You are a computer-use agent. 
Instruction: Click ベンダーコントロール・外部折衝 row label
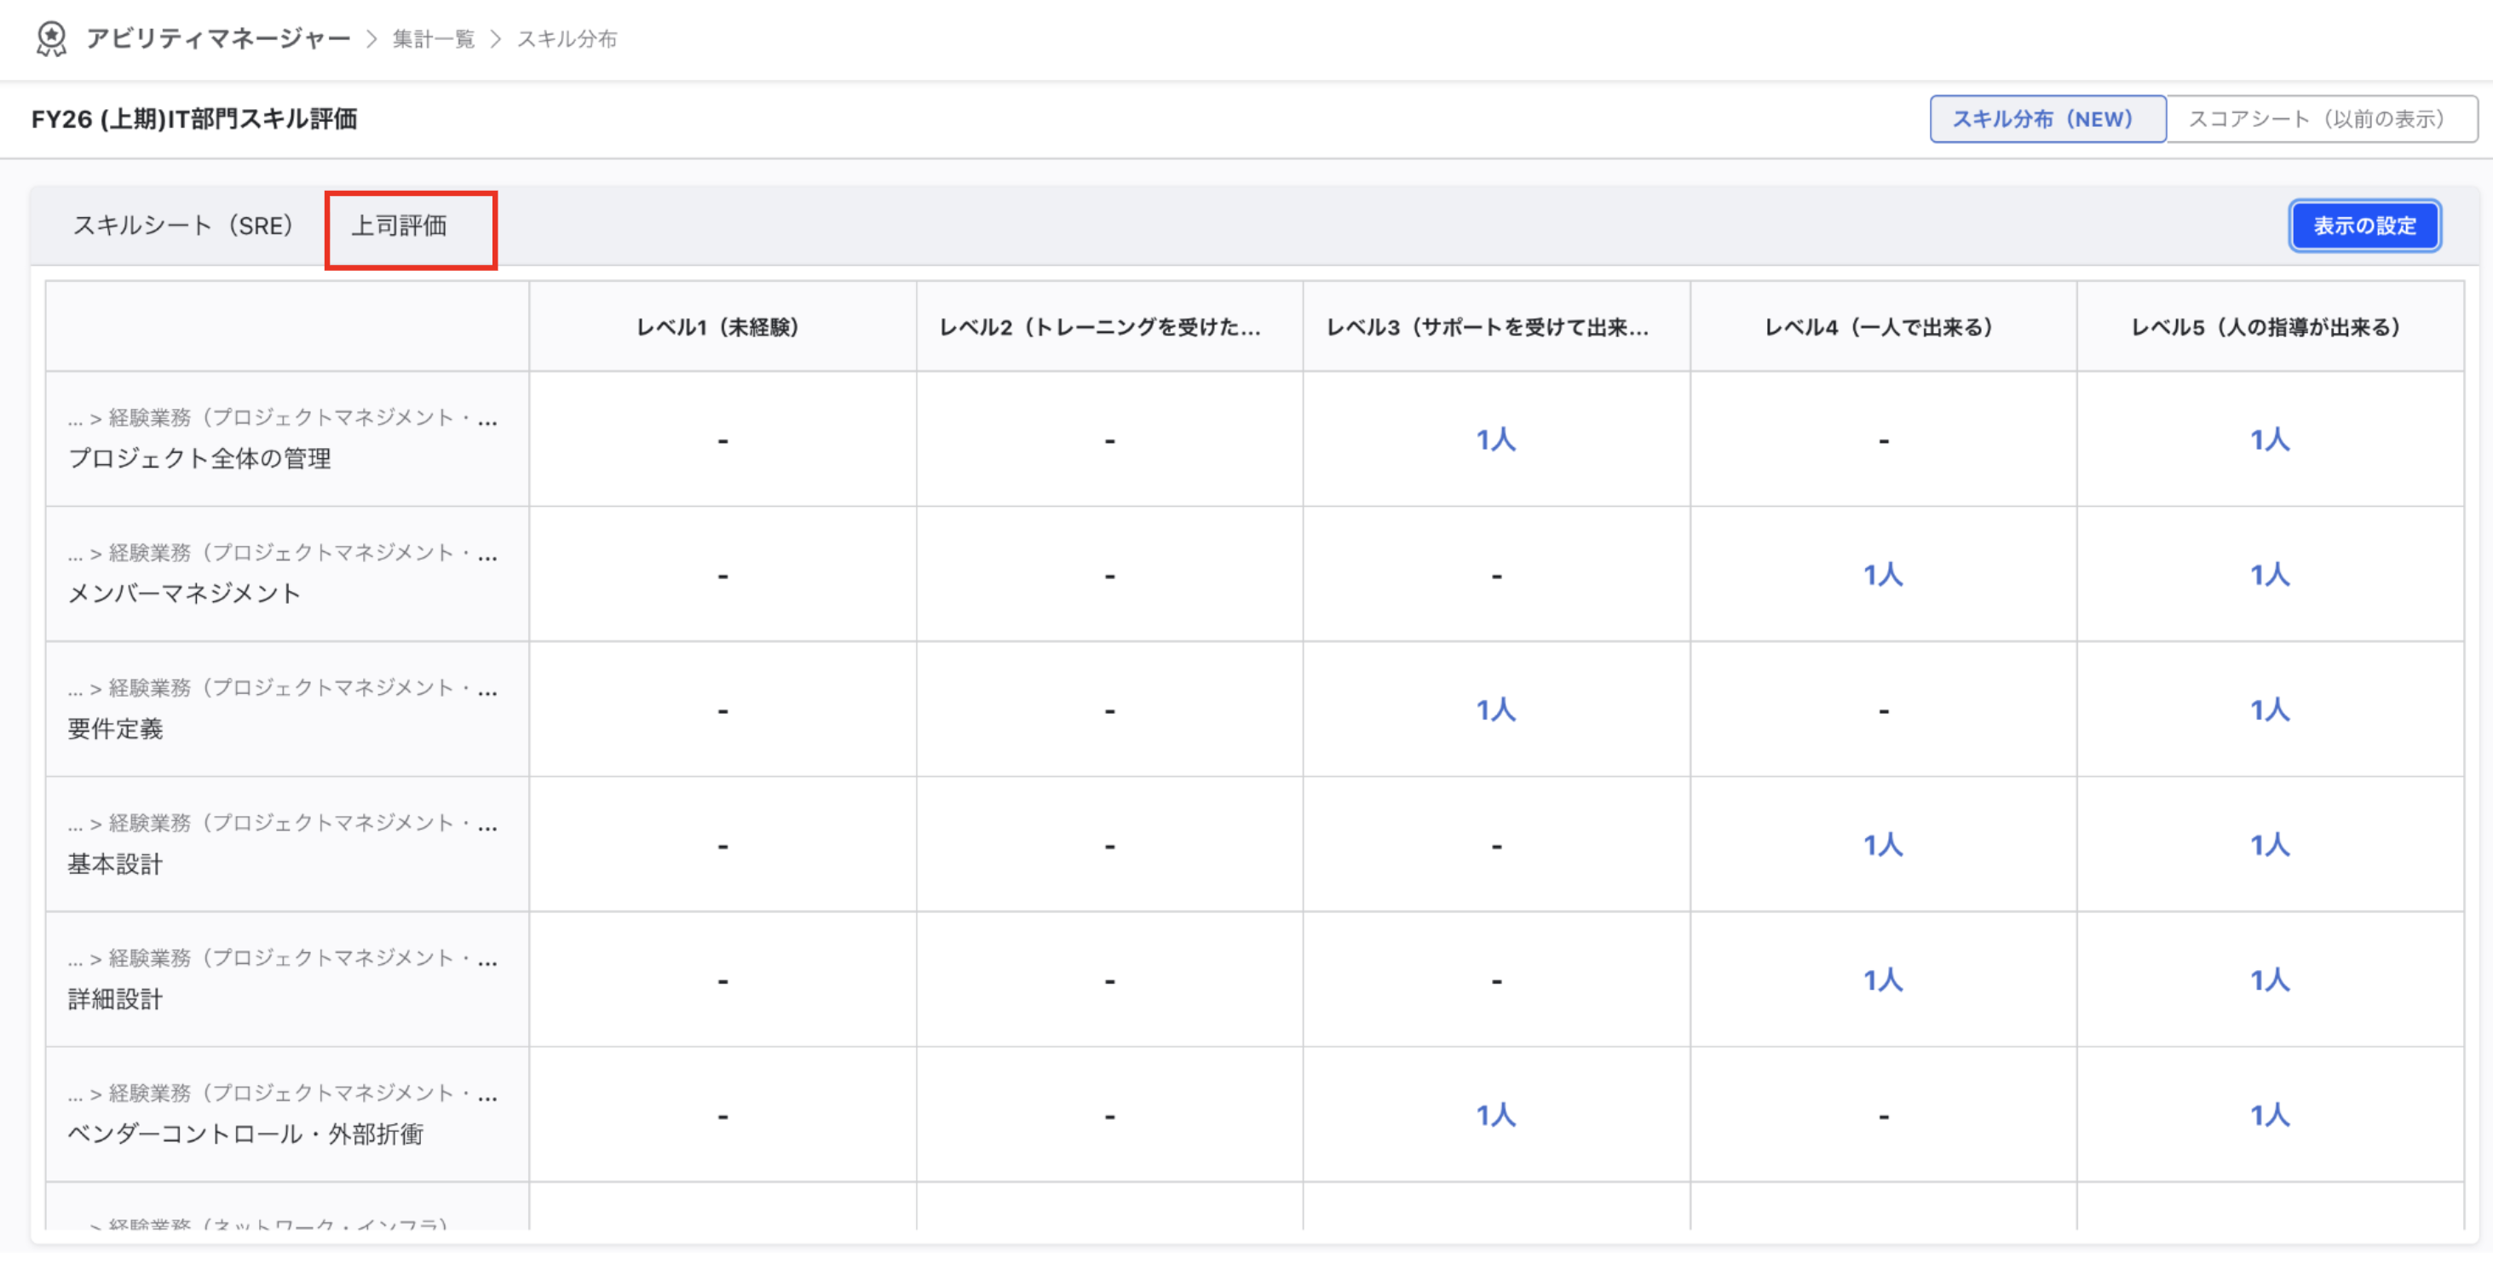point(246,1134)
